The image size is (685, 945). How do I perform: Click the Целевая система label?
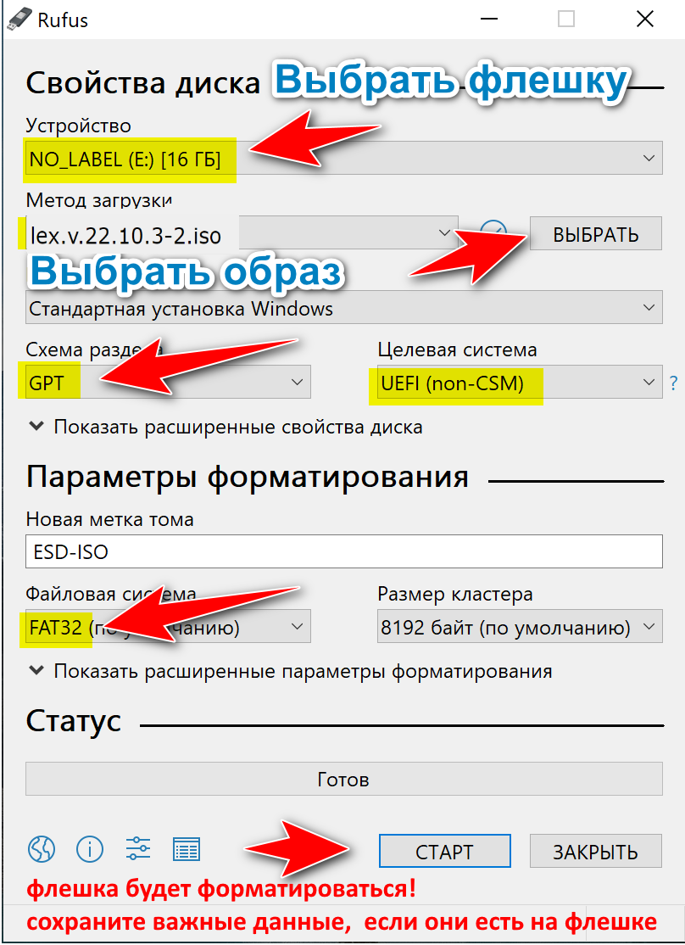coord(457,349)
